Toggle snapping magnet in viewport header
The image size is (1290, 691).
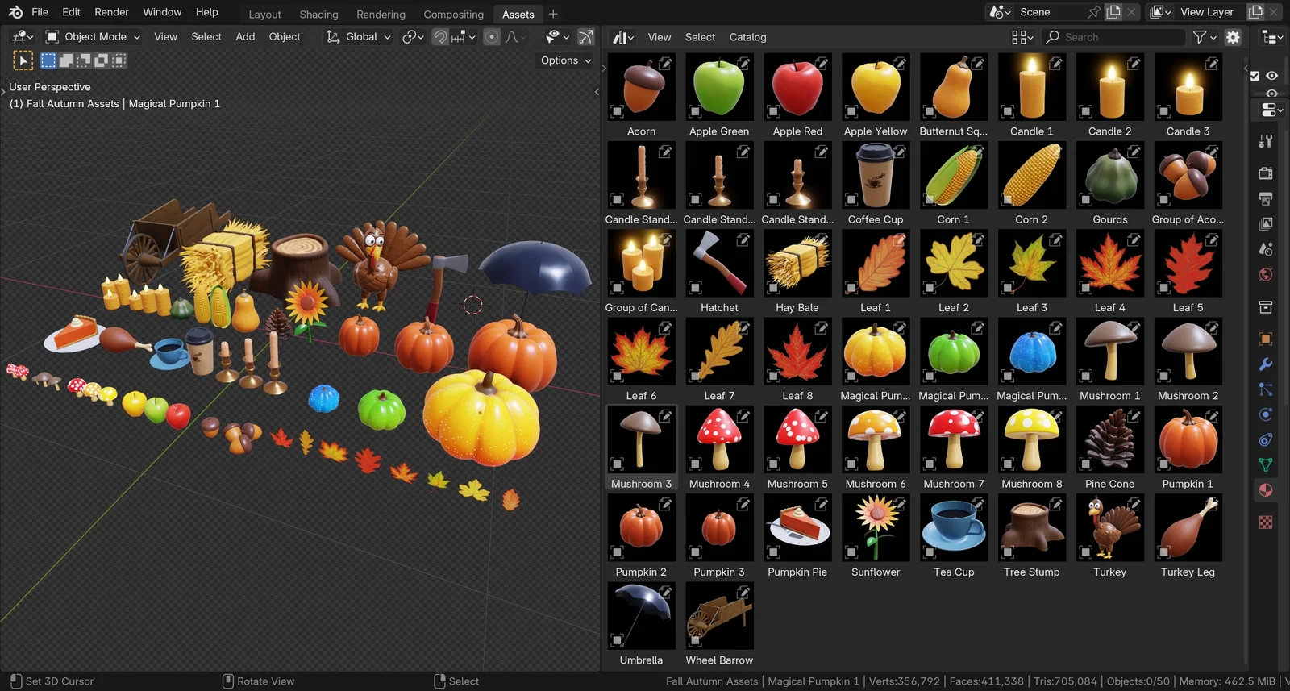pos(440,37)
